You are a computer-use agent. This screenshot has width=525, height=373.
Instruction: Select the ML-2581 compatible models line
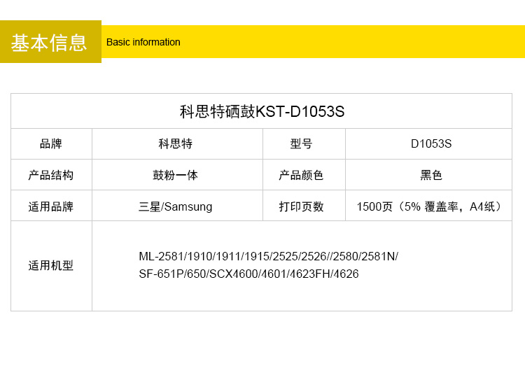pyautogui.click(x=268, y=256)
